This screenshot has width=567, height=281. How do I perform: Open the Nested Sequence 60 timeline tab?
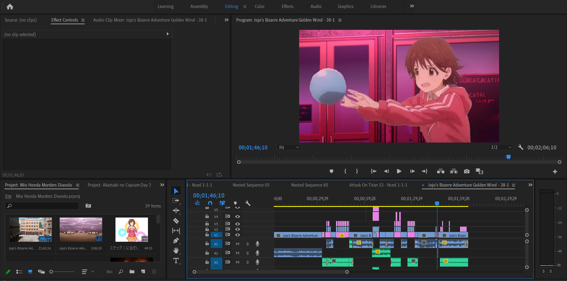[x=309, y=185]
